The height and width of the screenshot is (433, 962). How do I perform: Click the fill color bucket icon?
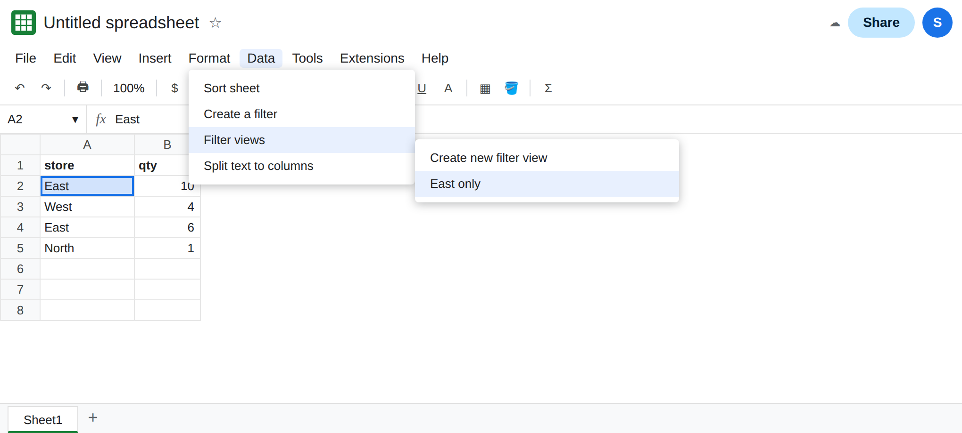pyautogui.click(x=512, y=88)
